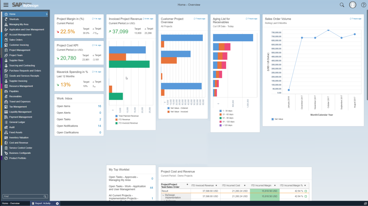
Task: Click the blue 1 - 30 days legend swatch
Action: click(x=221, y=110)
